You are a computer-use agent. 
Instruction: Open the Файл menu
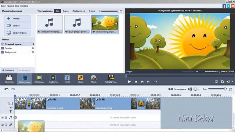click(x=3, y=6)
